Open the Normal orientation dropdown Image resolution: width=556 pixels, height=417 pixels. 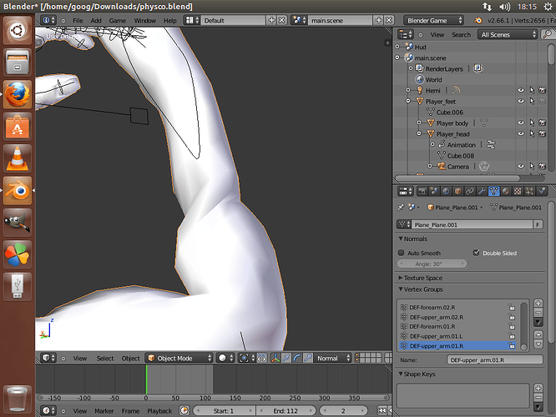(332, 358)
